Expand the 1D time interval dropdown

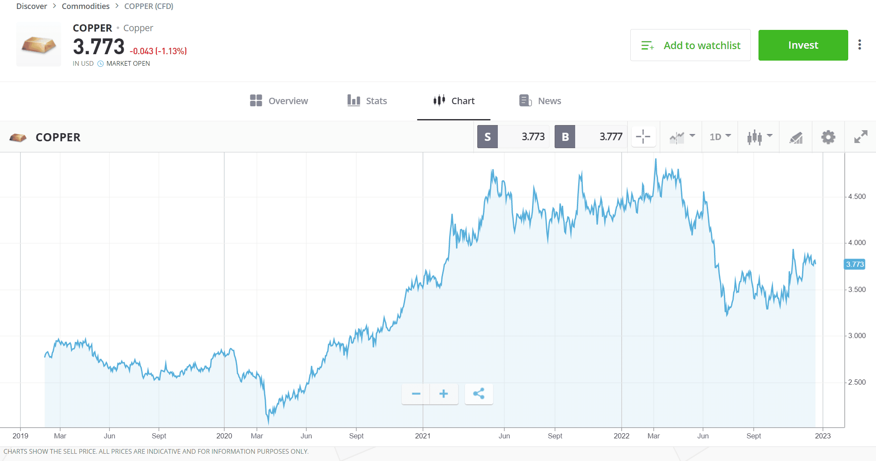720,137
